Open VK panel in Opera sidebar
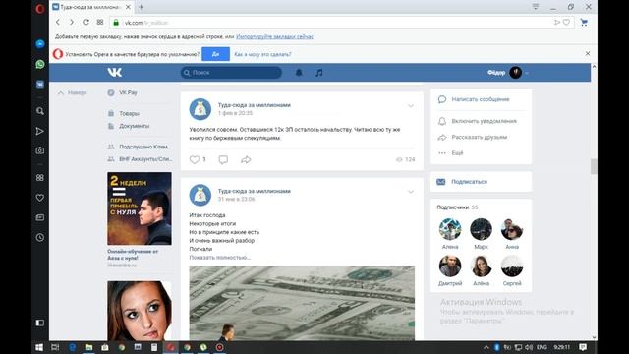Viewport: 629px width, 354px height. click(40, 85)
